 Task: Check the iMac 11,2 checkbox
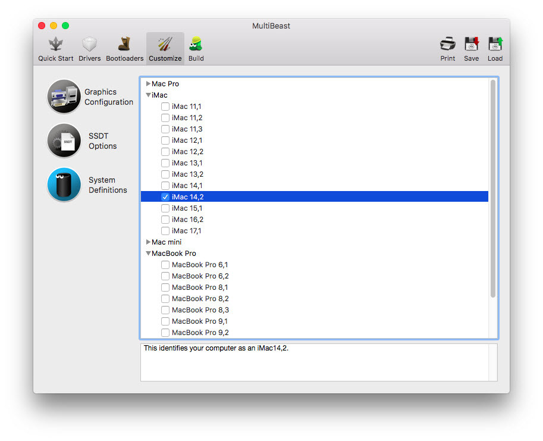click(x=165, y=118)
